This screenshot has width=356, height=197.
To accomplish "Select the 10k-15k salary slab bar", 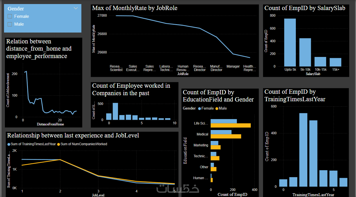I will point(320,62).
